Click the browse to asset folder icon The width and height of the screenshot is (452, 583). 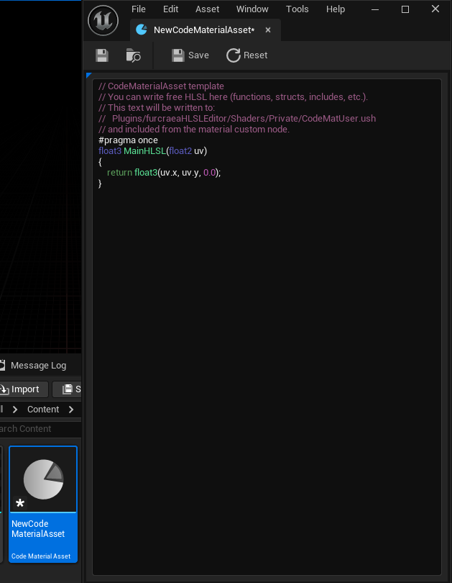[133, 55]
